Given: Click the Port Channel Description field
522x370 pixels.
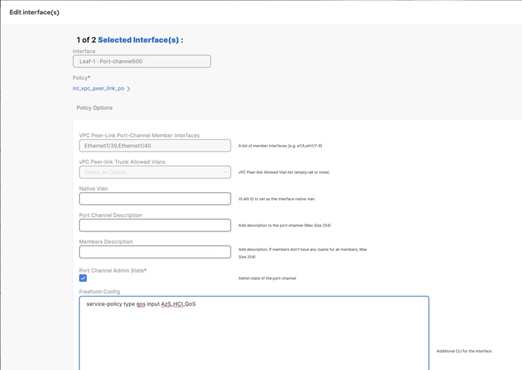Looking at the screenshot, I should 155,226.
